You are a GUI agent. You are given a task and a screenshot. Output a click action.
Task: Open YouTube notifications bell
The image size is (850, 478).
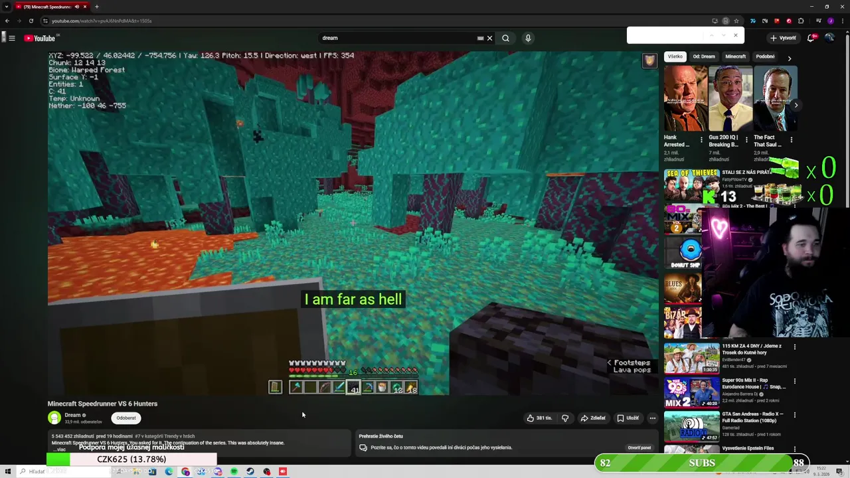click(811, 38)
